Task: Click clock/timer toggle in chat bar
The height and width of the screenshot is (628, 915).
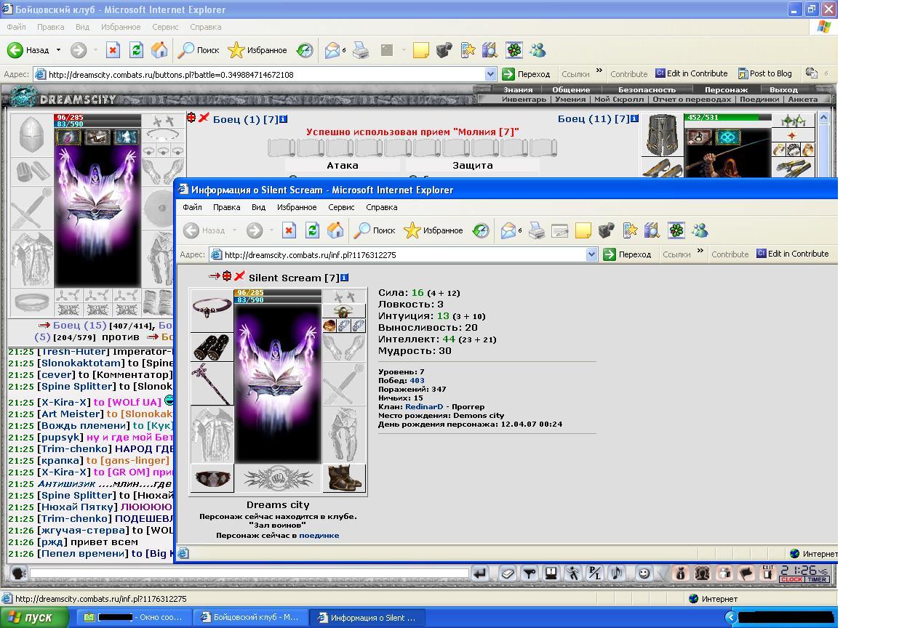Action: pos(804,579)
